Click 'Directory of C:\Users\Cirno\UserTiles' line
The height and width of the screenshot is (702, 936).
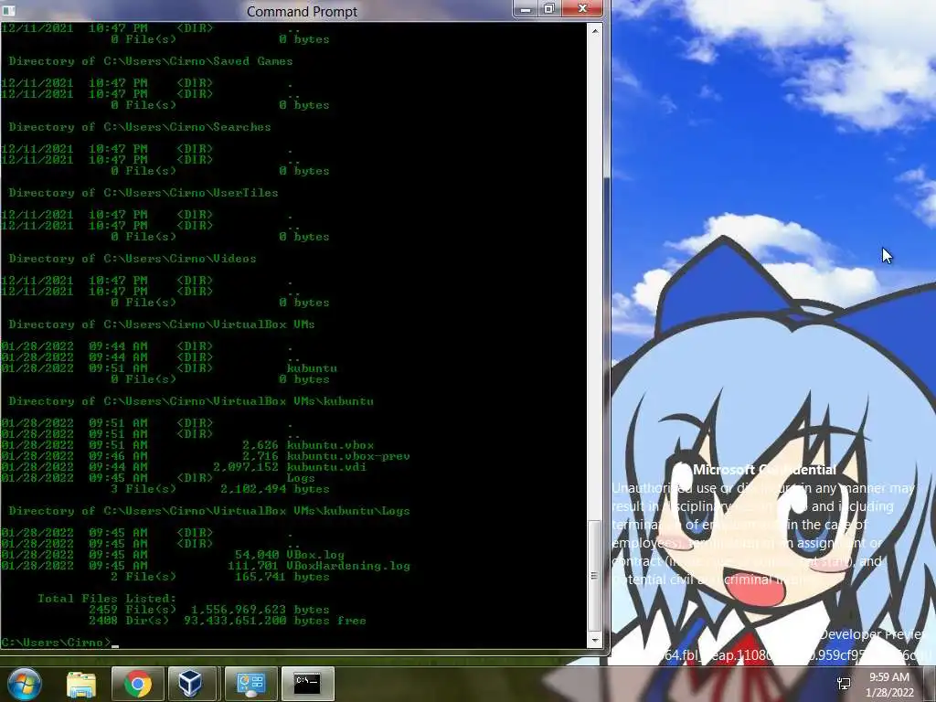tap(144, 193)
